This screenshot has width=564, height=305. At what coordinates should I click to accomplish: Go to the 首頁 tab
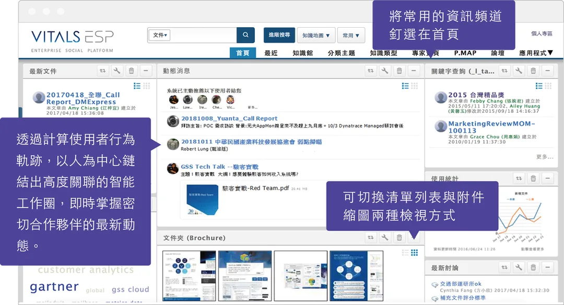click(x=243, y=53)
